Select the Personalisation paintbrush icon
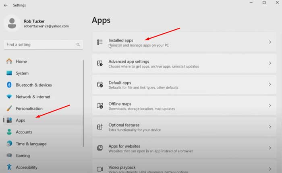This screenshot has width=282, height=173. pos(9,109)
